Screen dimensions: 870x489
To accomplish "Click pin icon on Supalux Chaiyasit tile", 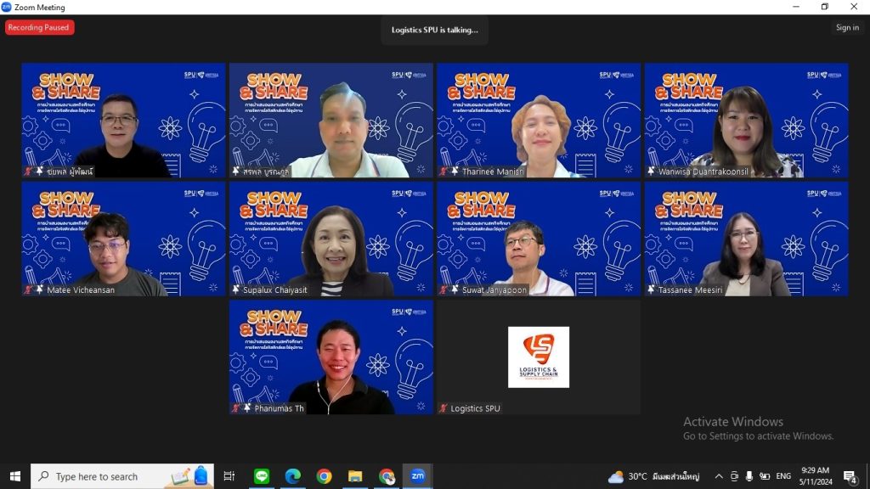I will pos(236,289).
